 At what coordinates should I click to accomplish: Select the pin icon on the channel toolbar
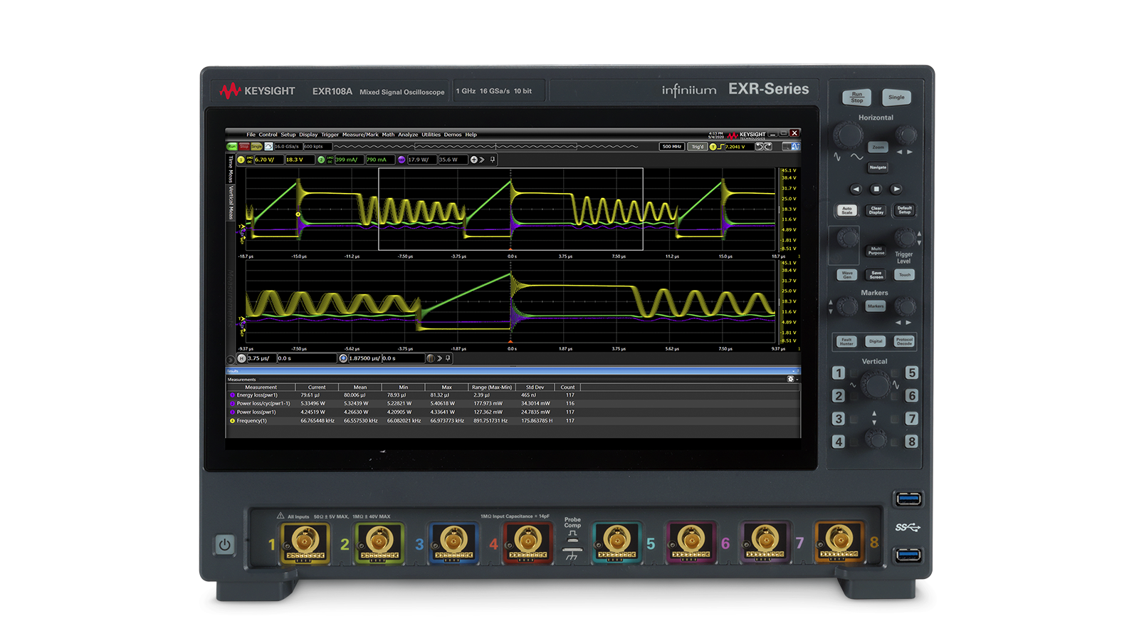click(492, 160)
